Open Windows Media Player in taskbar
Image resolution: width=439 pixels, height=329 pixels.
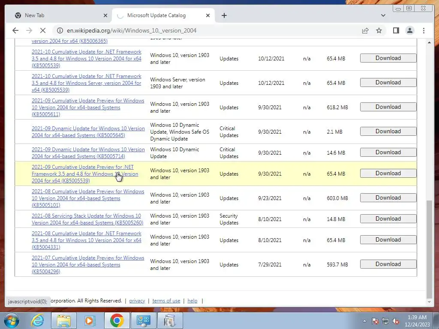point(90,320)
